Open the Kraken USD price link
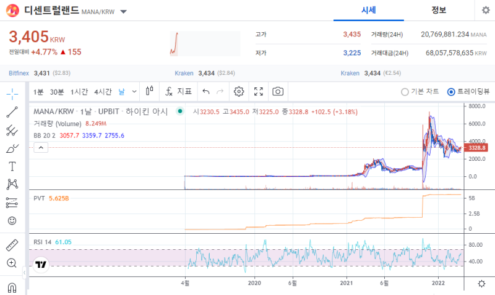The image size is (495, 295). pyautogui.click(x=184, y=73)
